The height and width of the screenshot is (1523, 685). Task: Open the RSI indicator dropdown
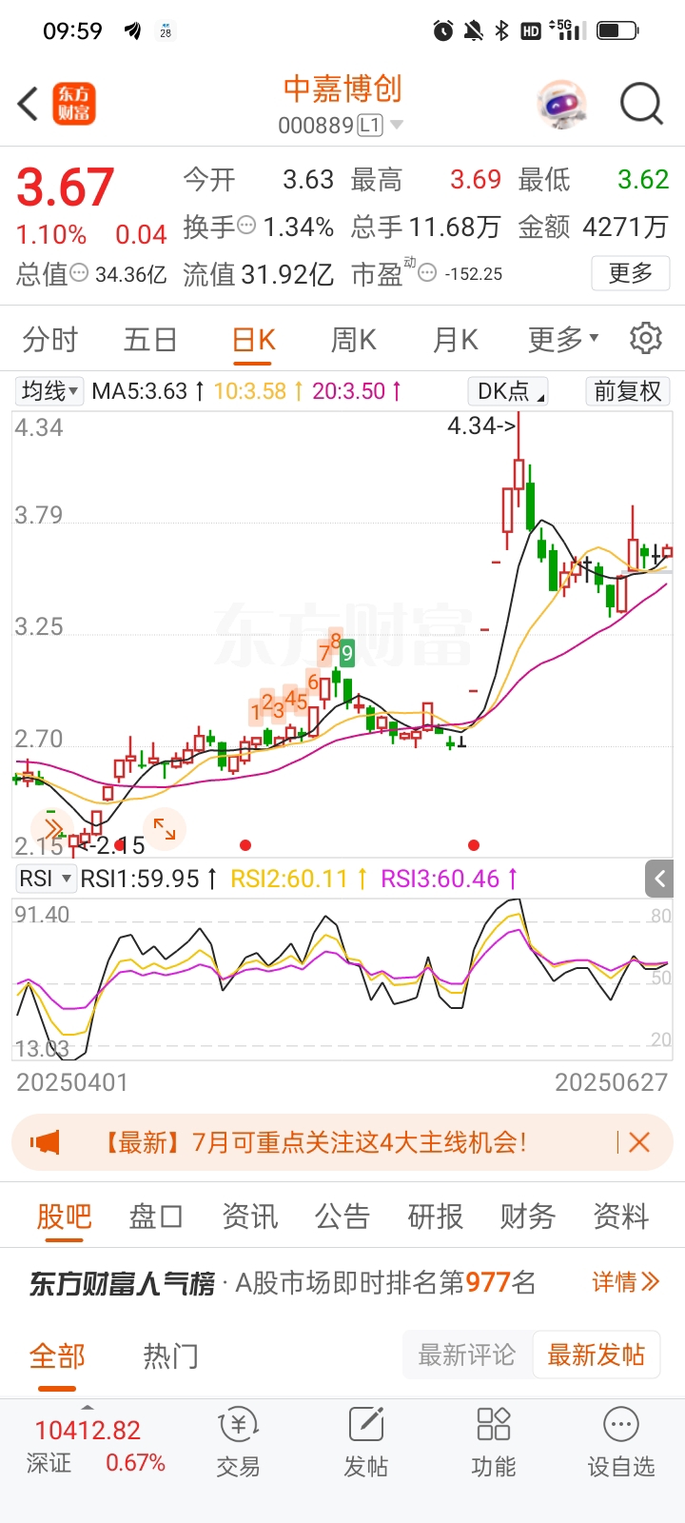[45, 879]
